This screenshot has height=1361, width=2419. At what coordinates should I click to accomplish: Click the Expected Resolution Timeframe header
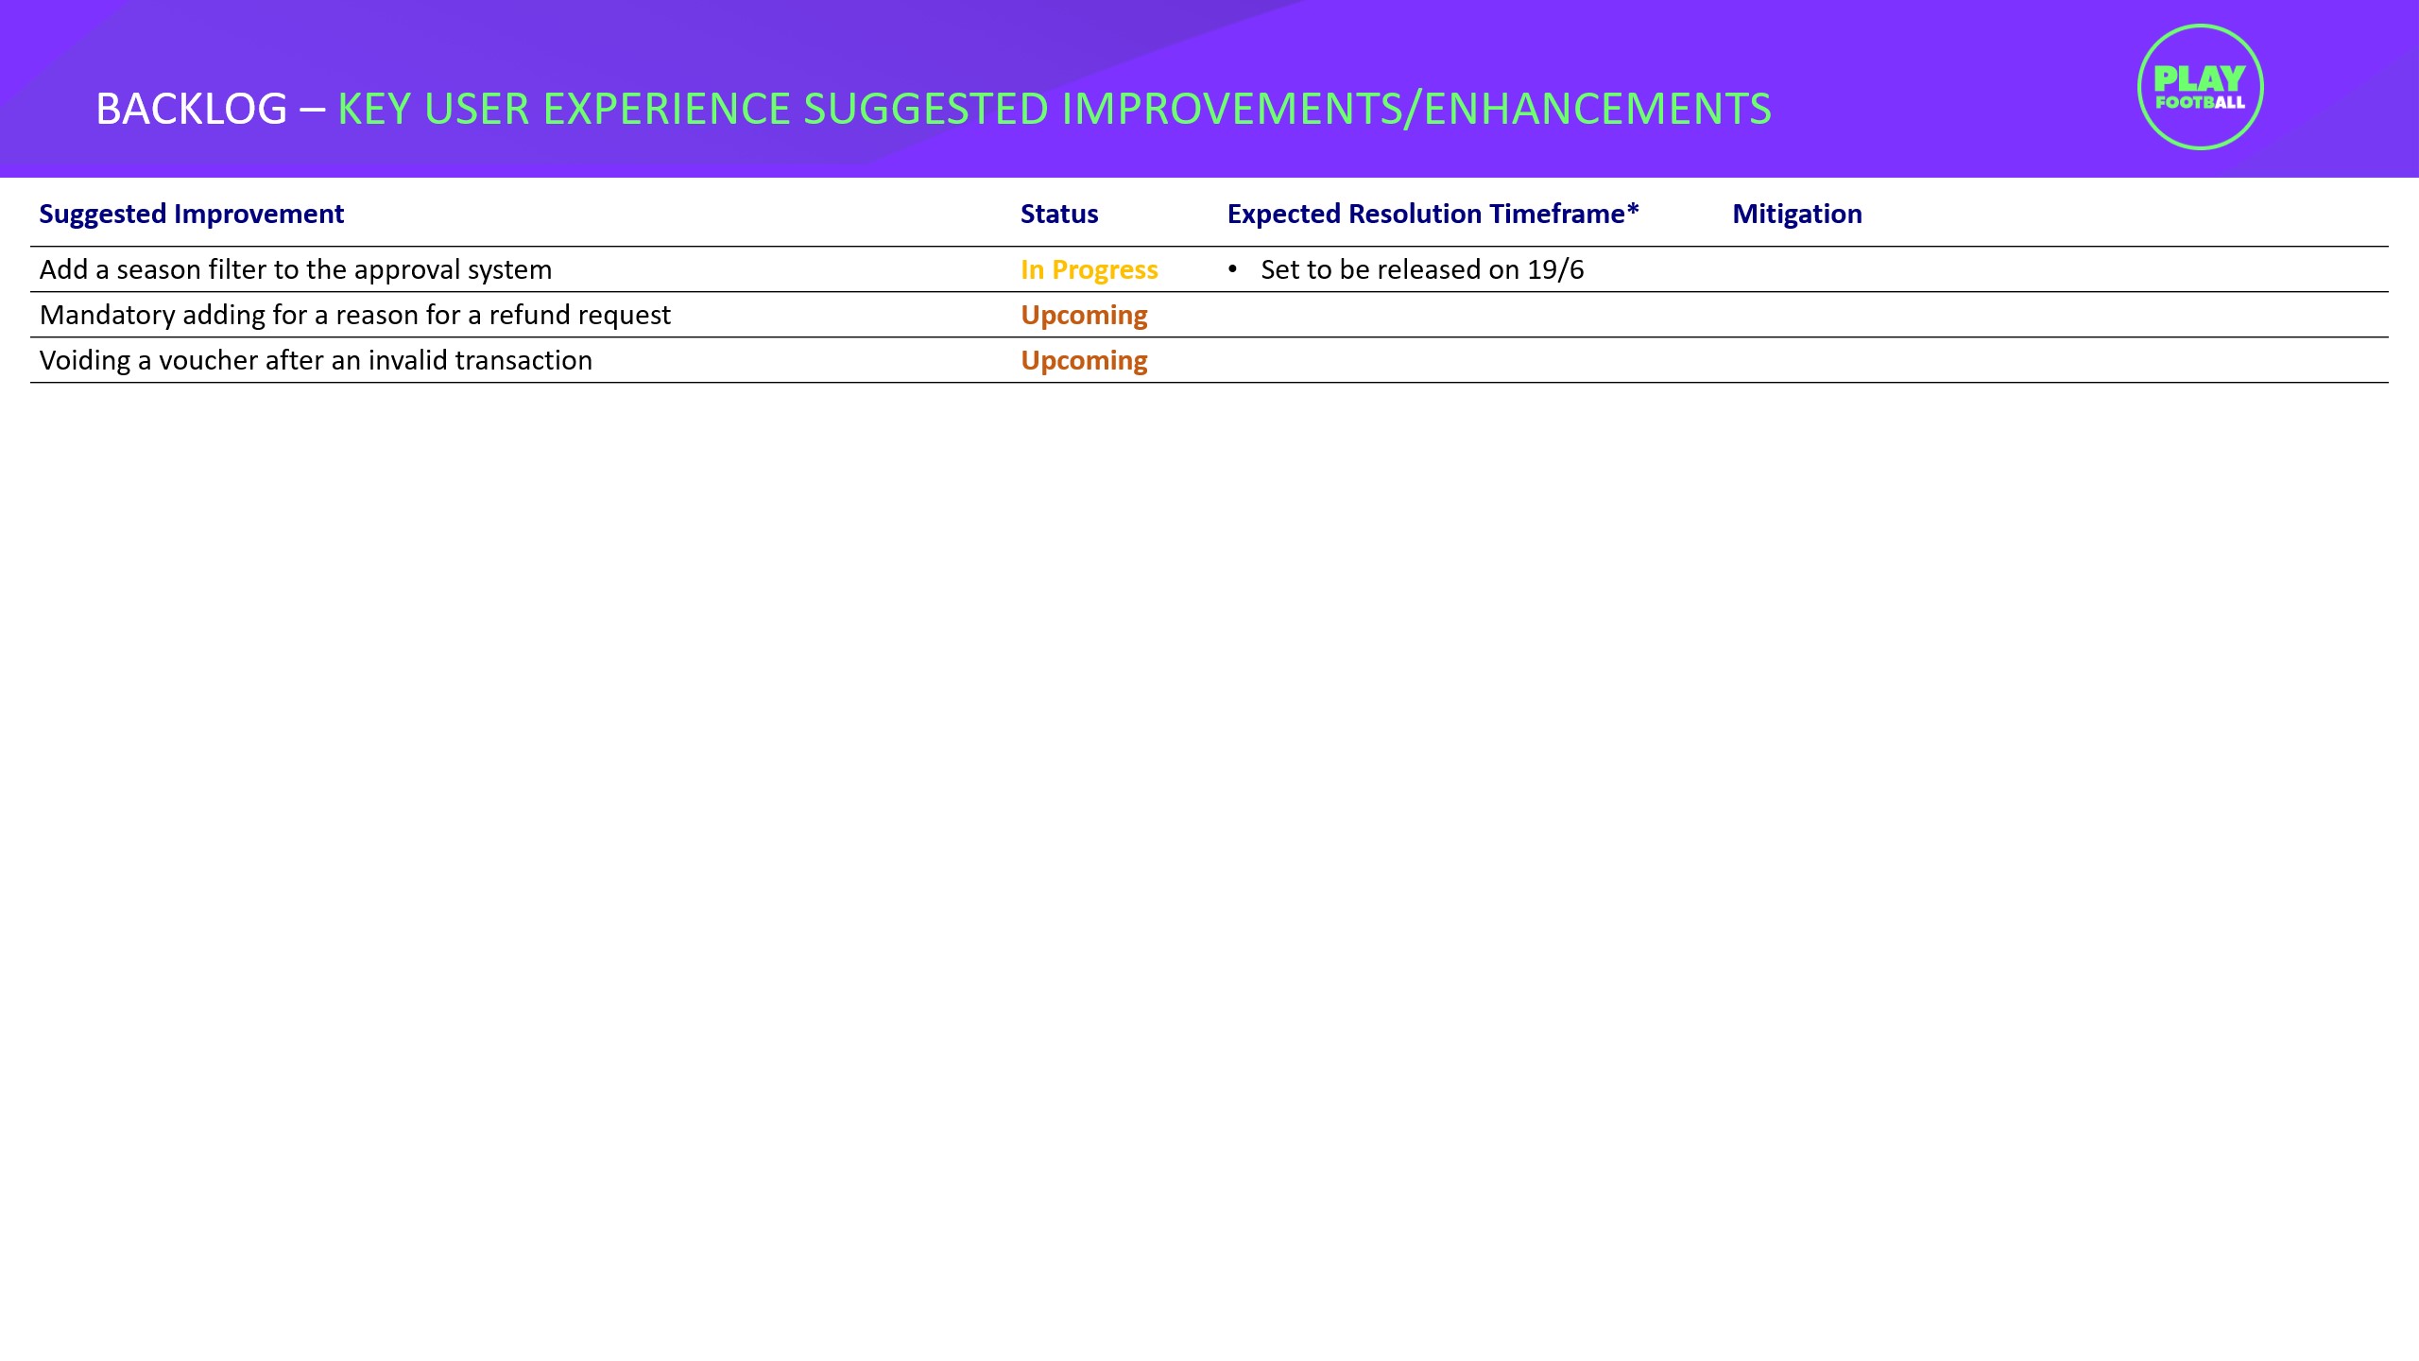click(x=1425, y=214)
